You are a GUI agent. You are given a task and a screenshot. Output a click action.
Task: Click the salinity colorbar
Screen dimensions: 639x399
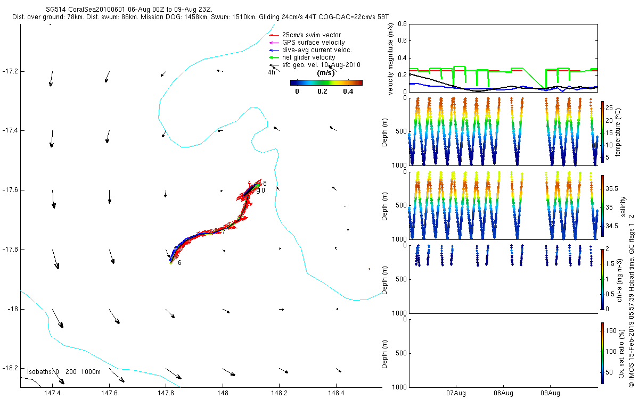[x=602, y=205]
